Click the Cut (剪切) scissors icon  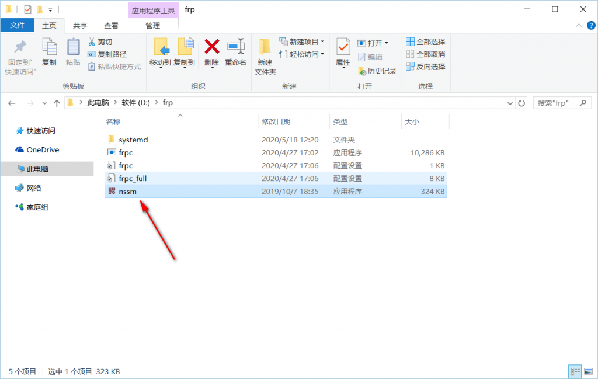click(92, 42)
